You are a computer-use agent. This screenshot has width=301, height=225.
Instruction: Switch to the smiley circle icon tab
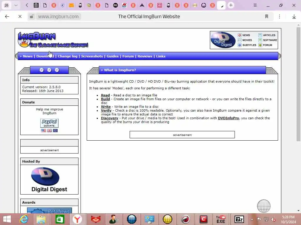pos(204,5)
